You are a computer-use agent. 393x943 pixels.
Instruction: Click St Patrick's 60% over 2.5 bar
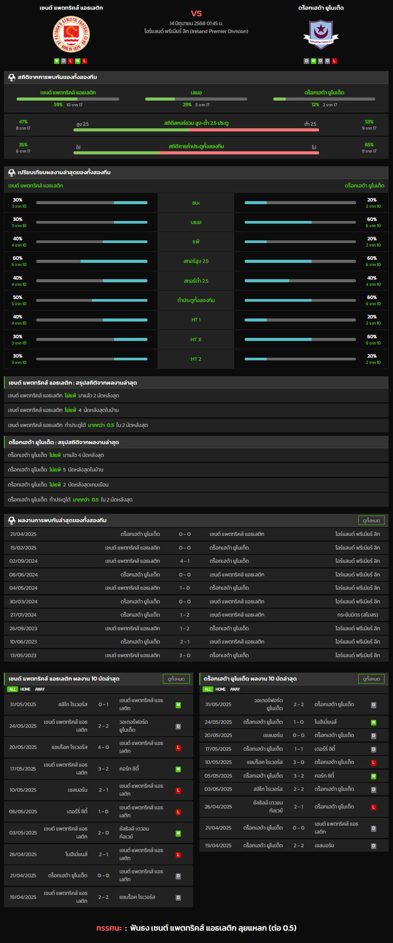click(92, 262)
